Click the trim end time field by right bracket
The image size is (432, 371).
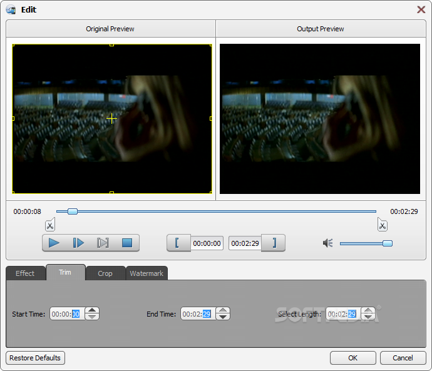[x=245, y=243]
